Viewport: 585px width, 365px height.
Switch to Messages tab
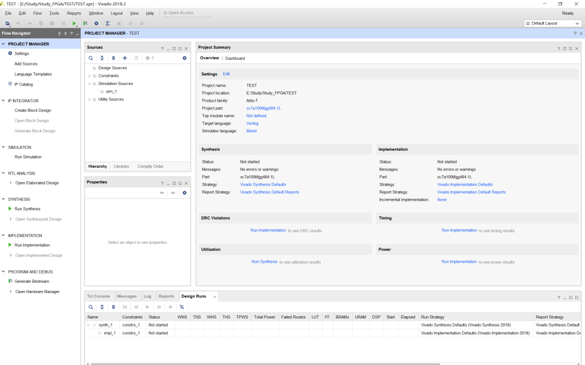(127, 296)
